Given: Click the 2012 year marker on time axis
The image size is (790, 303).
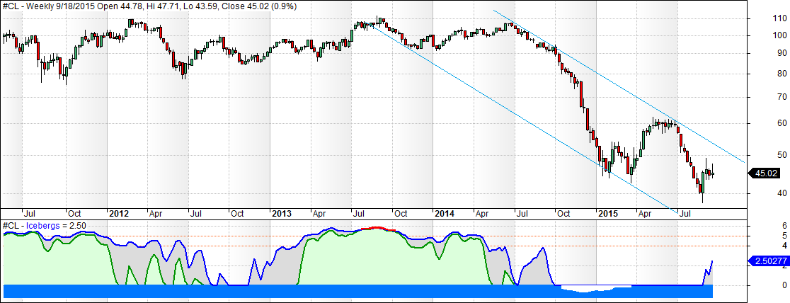Looking at the screenshot, I should coord(118,213).
